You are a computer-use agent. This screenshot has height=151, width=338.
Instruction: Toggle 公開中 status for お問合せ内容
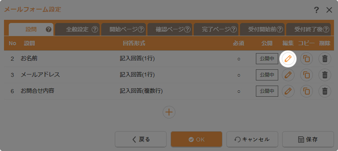[267, 91]
